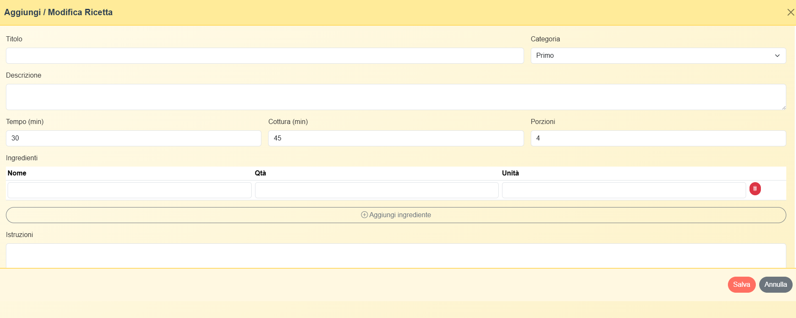796x318 pixels.
Task: Click the Porzioni field showing 4
Action: coord(658,138)
